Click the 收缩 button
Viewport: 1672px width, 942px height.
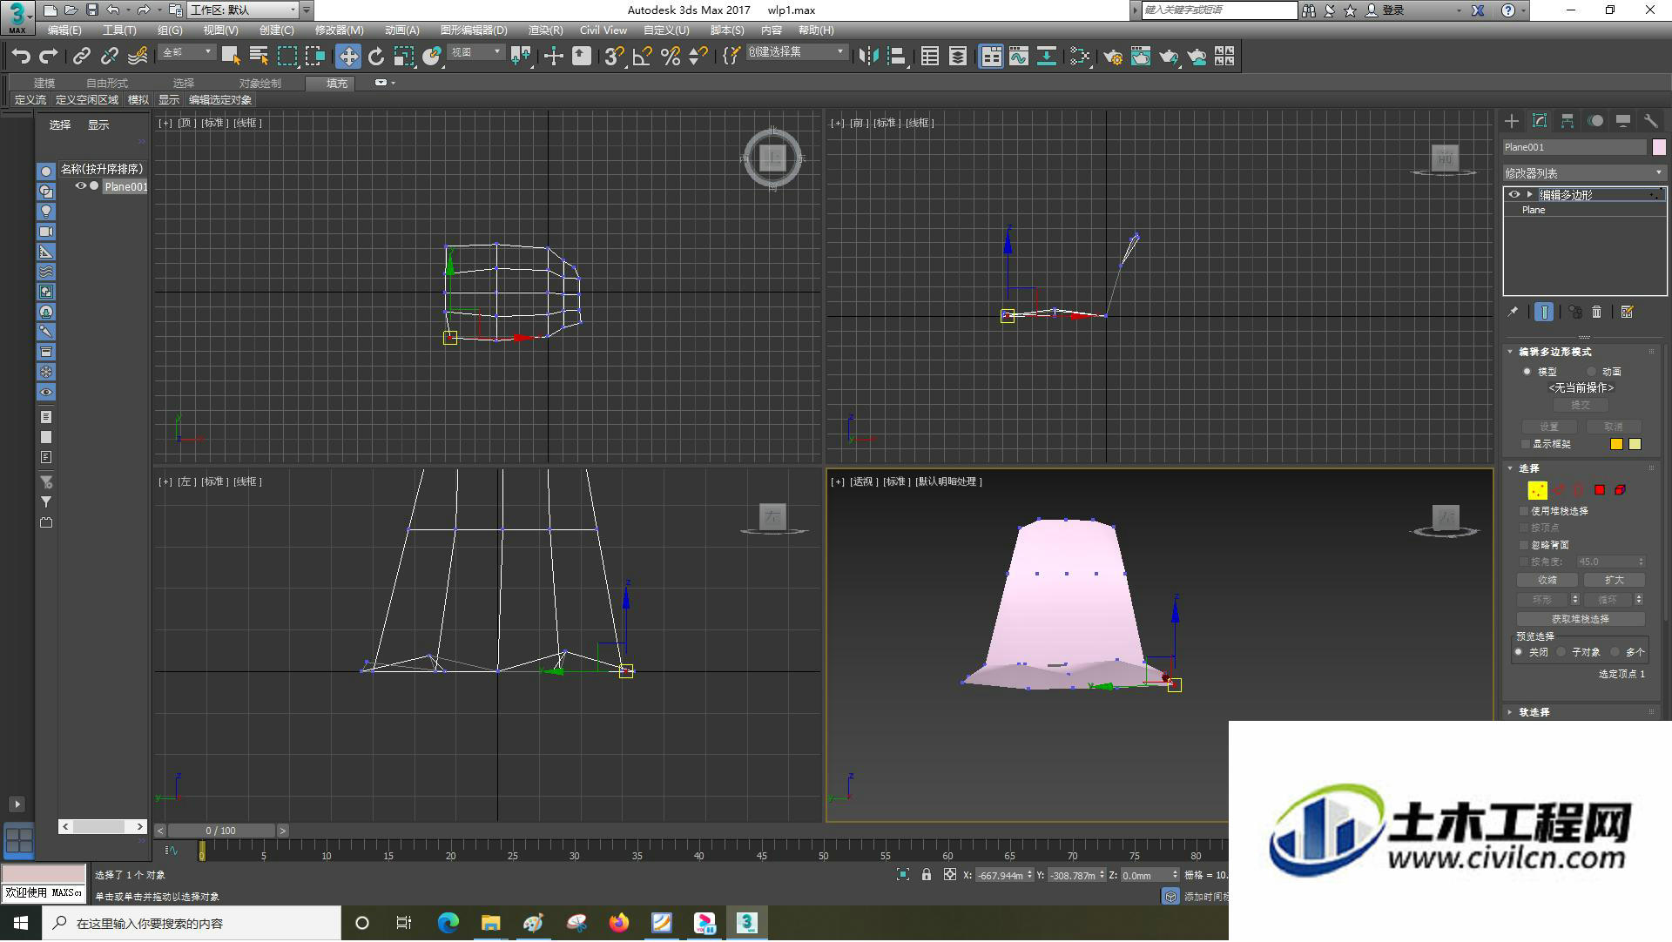tap(1547, 580)
